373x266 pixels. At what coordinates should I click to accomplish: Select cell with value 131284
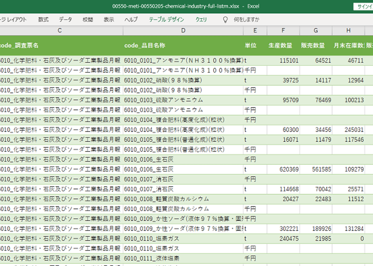click(x=348, y=229)
